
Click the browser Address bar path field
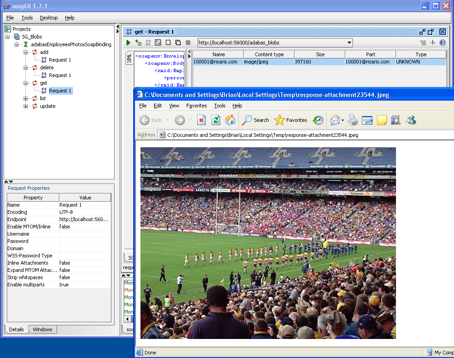coord(307,135)
